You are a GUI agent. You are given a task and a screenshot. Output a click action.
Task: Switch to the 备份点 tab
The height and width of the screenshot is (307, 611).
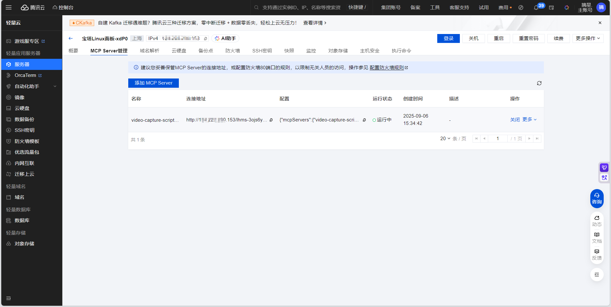(x=206, y=51)
